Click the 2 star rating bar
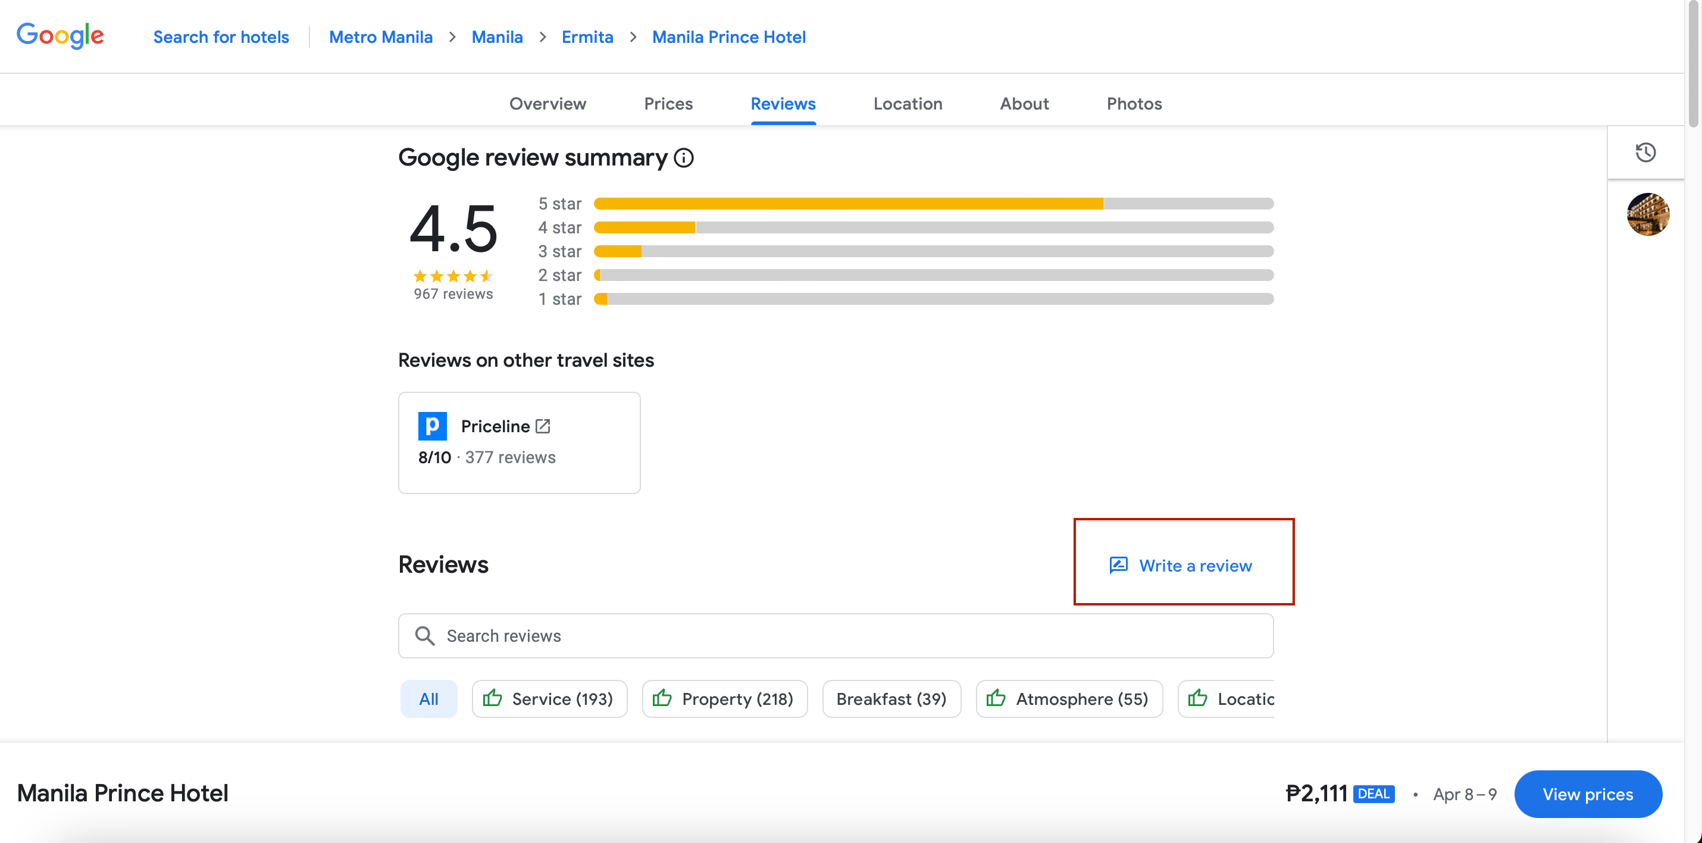This screenshot has width=1702, height=843. [x=934, y=275]
